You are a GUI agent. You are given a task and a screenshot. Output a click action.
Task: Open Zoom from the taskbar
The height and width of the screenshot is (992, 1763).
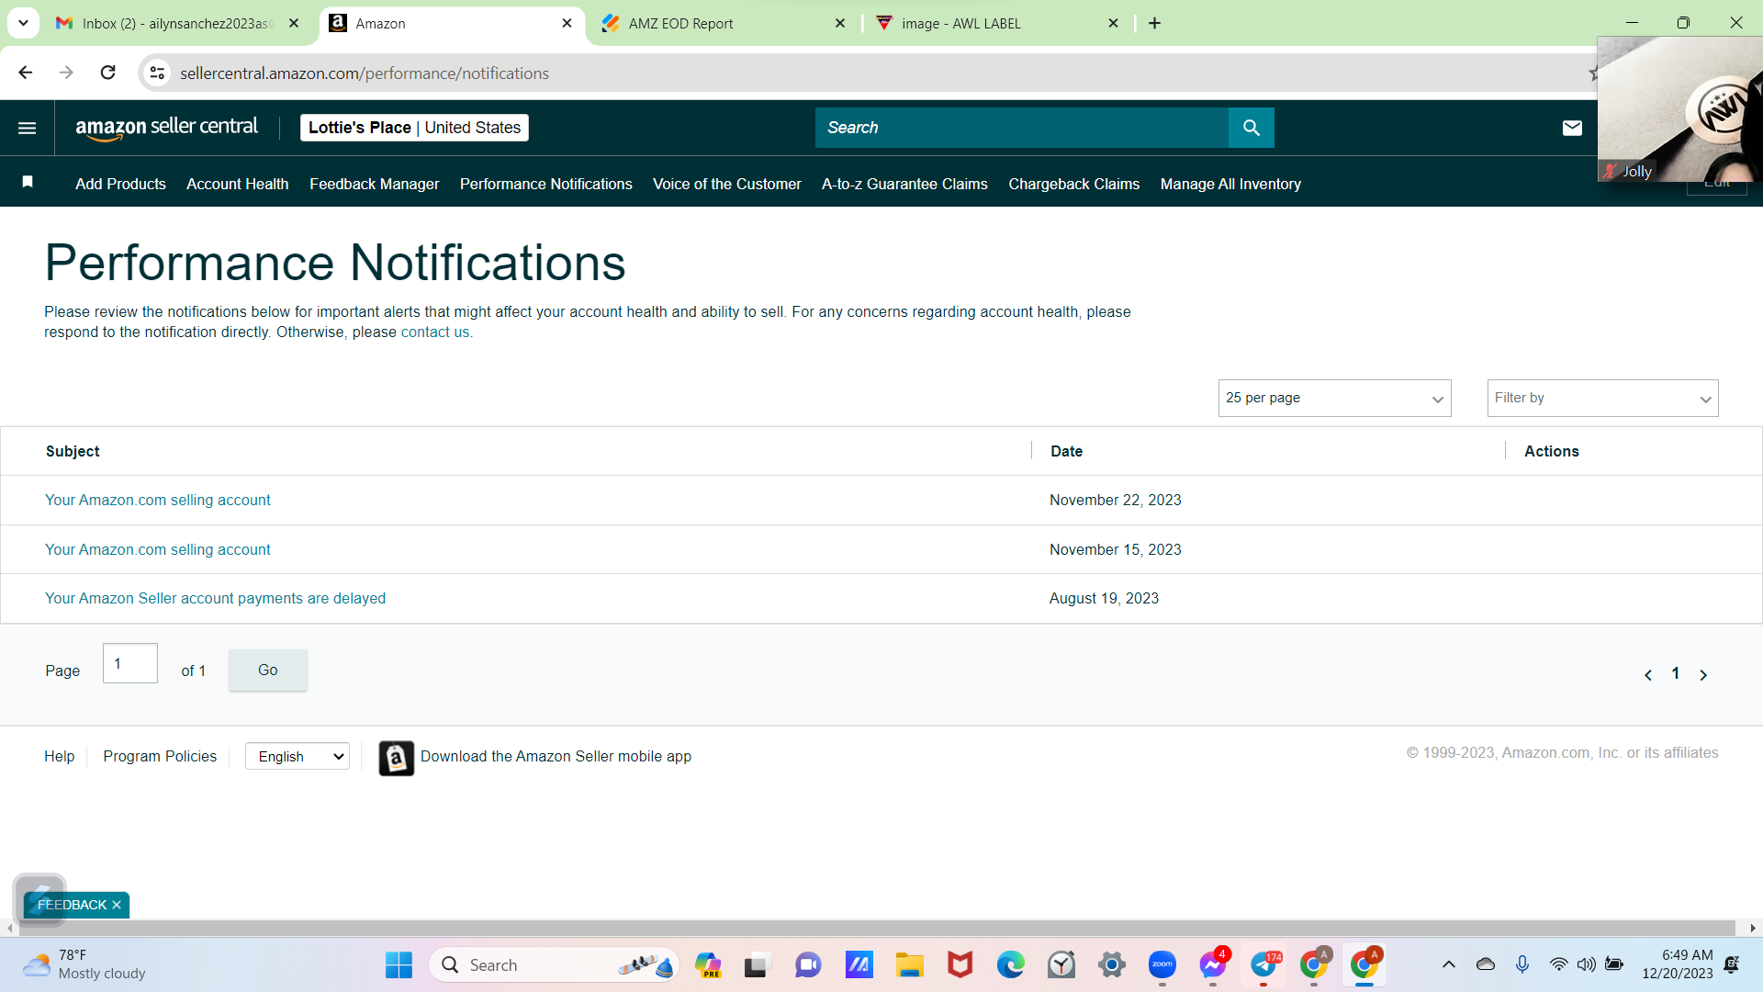click(x=1162, y=965)
